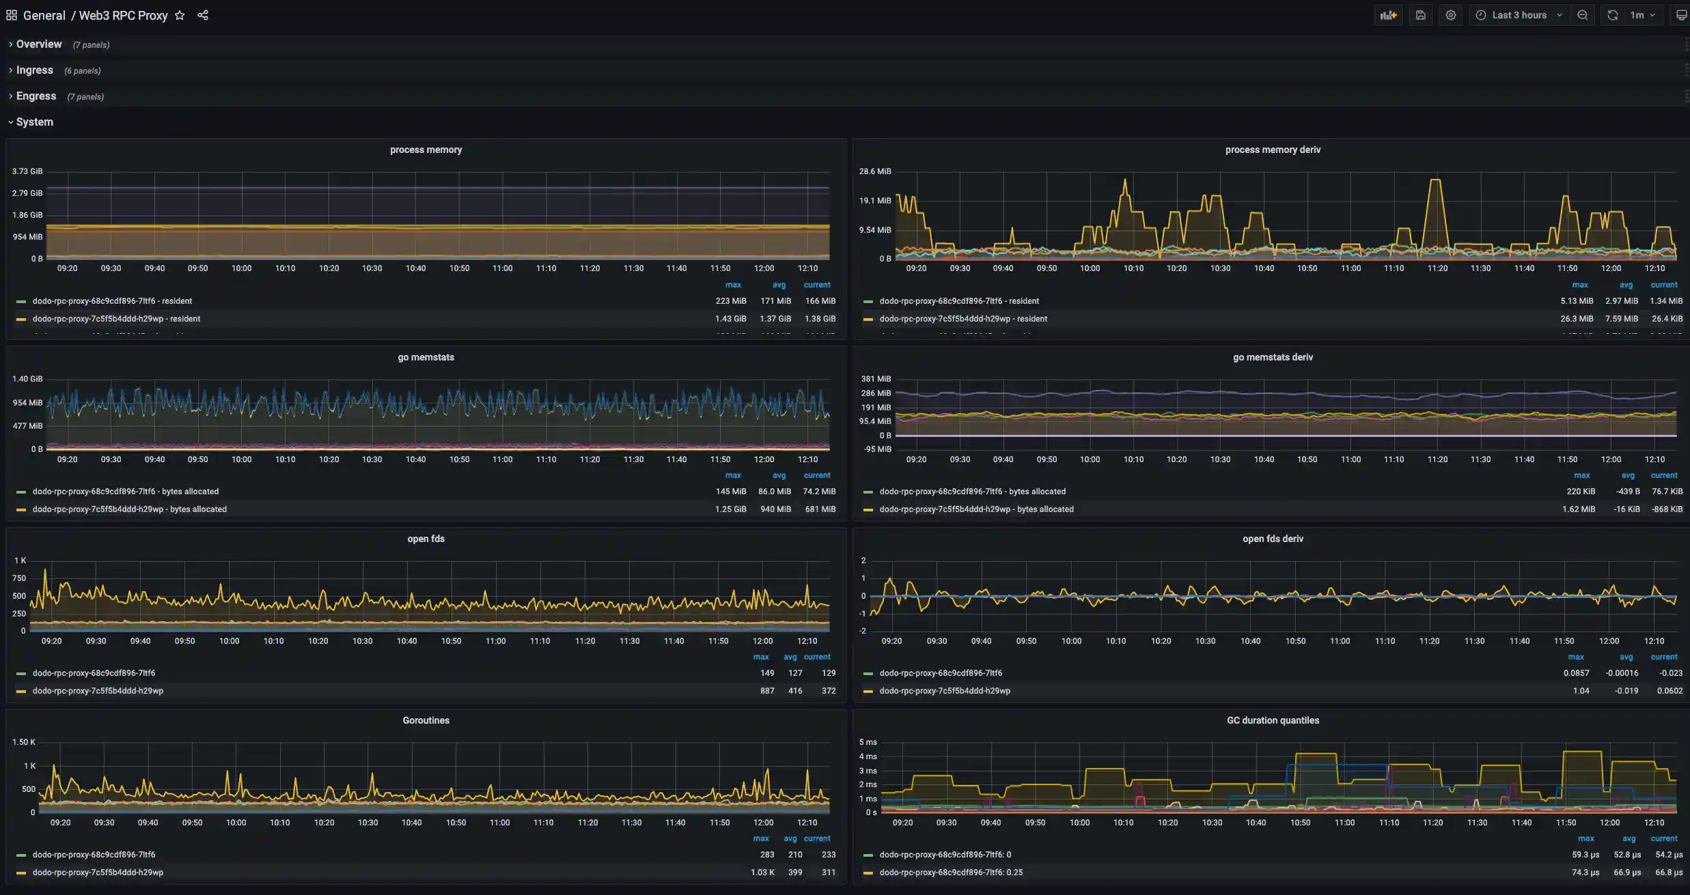Collapse the System row
The height and width of the screenshot is (895, 1690).
pyautogui.click(x=35, y=122)
